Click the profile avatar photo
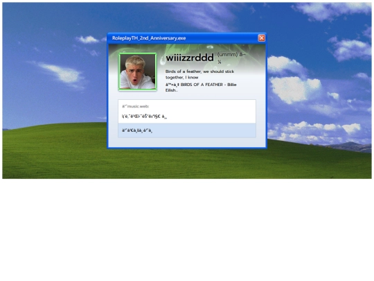 (138, 71)
